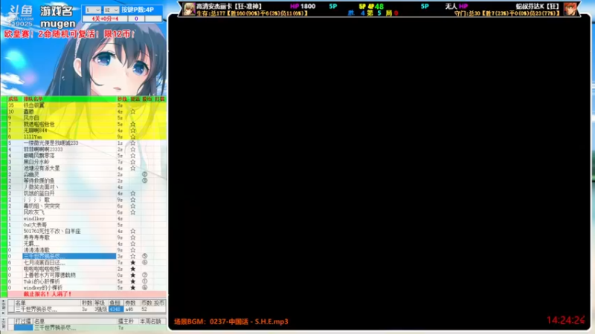The image size is (595, 334).
Task: Click the star icon in the 鑫爵 row
Action: [x=133, y=112]
